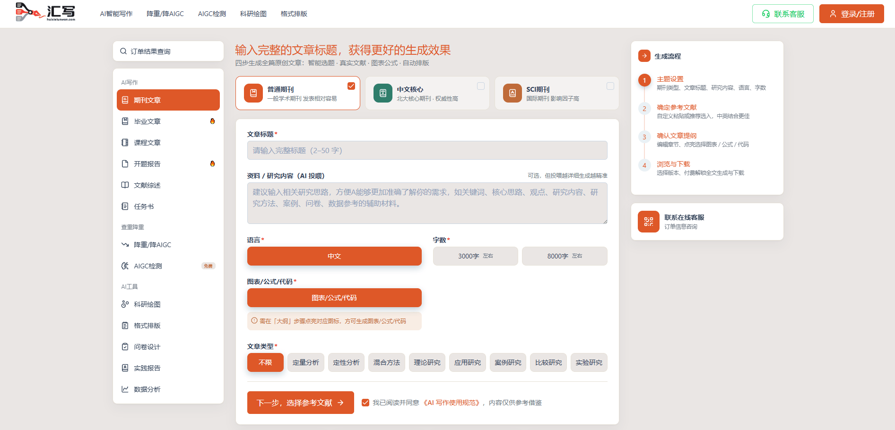Uncheck the 普通期刊 checkbox
Screen dimensions: 895x430
click(351, 86)
